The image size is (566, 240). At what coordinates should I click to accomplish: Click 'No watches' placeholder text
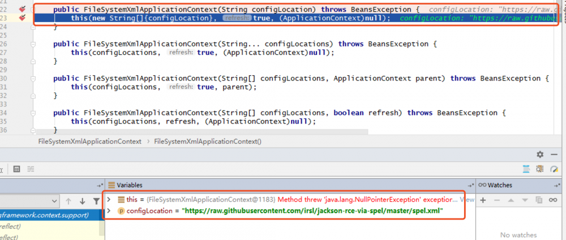tap(517, 235)
